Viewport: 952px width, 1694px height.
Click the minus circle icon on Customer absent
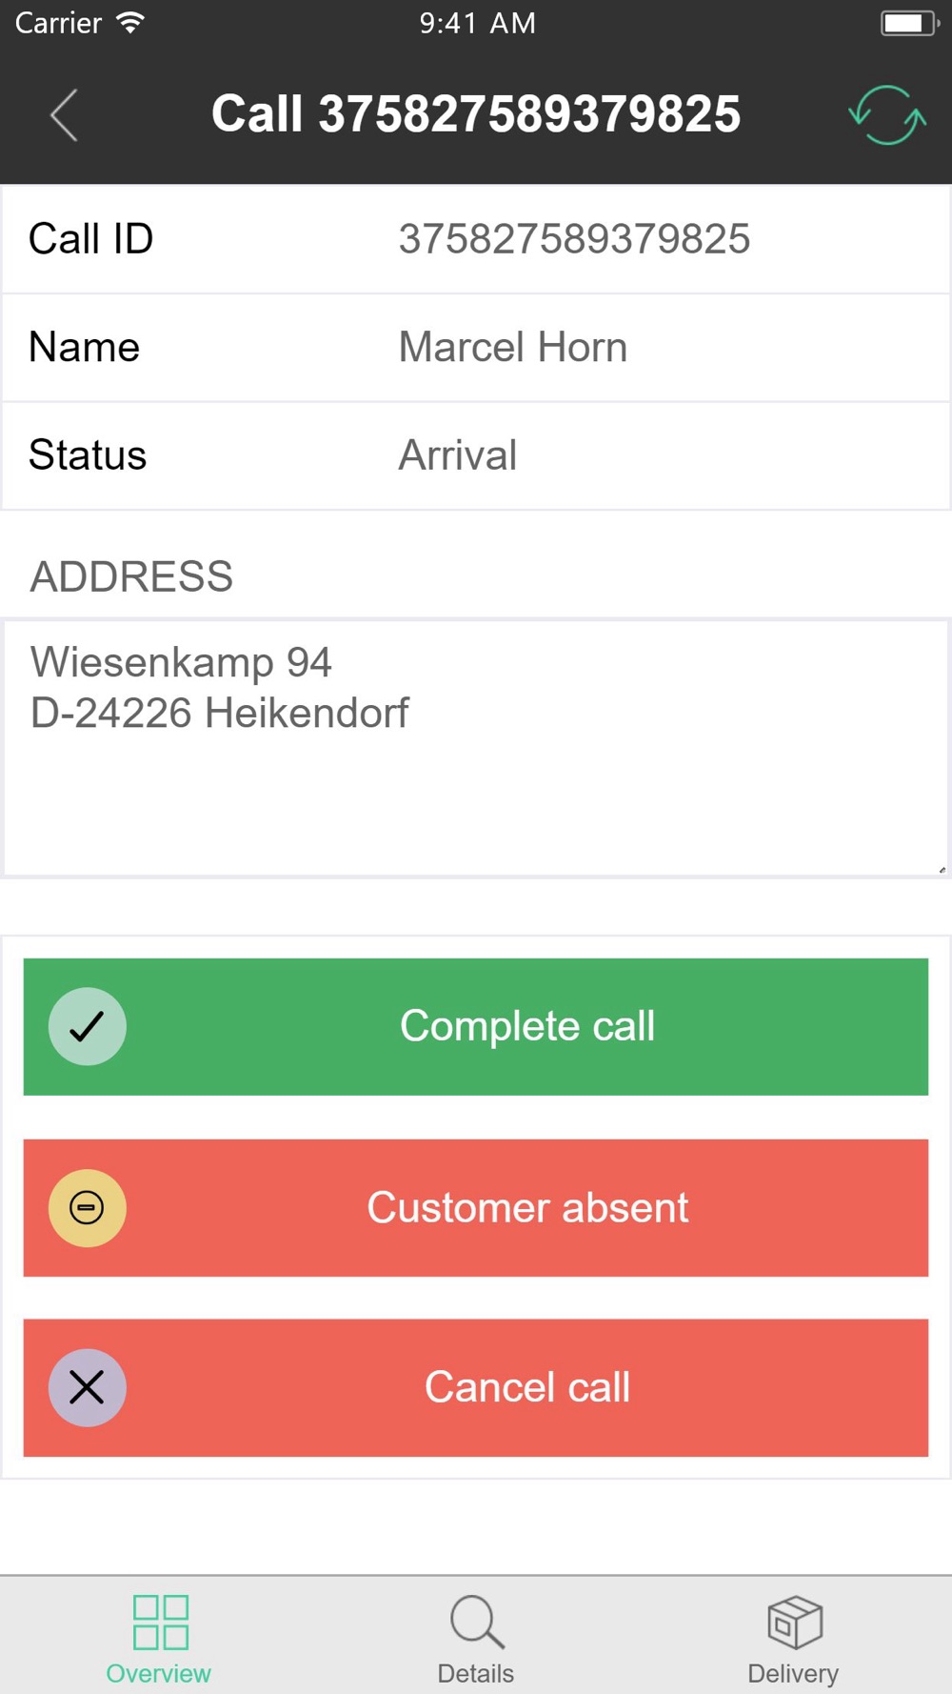click(88, 1208)
